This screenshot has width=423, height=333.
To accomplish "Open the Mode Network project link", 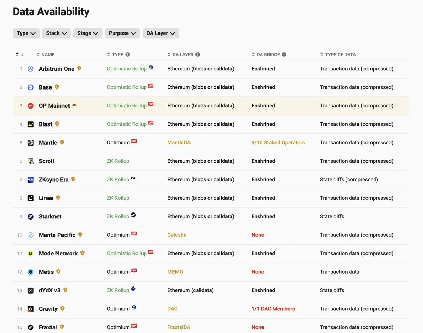I will 58,253.
